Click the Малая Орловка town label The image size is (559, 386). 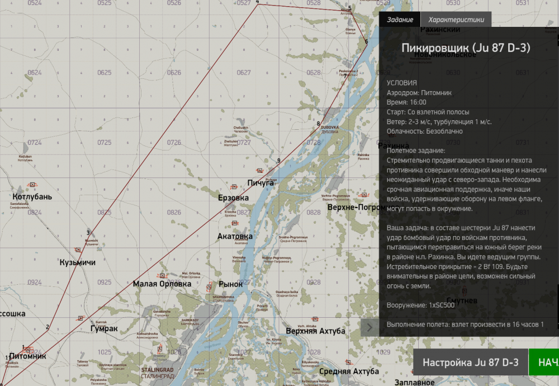coord(162,284)
